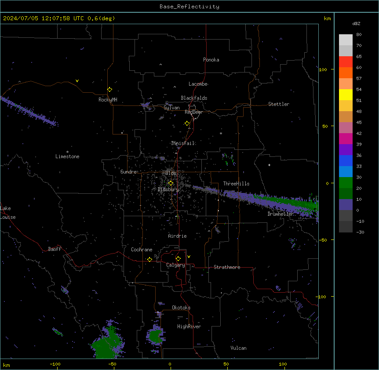Click the Lake Louise label
Viewport: 379px width, 370px height.
[x=8, y=213]
